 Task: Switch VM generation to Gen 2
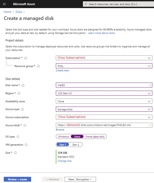[76, 145]
